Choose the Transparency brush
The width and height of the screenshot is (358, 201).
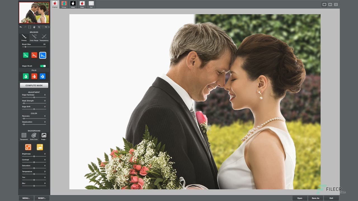44,37
